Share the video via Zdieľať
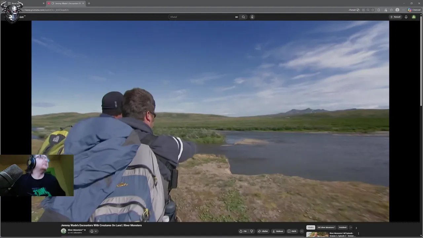423x238 pixels. click(263, 231)
